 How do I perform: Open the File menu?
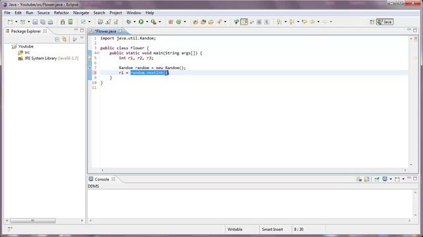[x=7, y=13]
